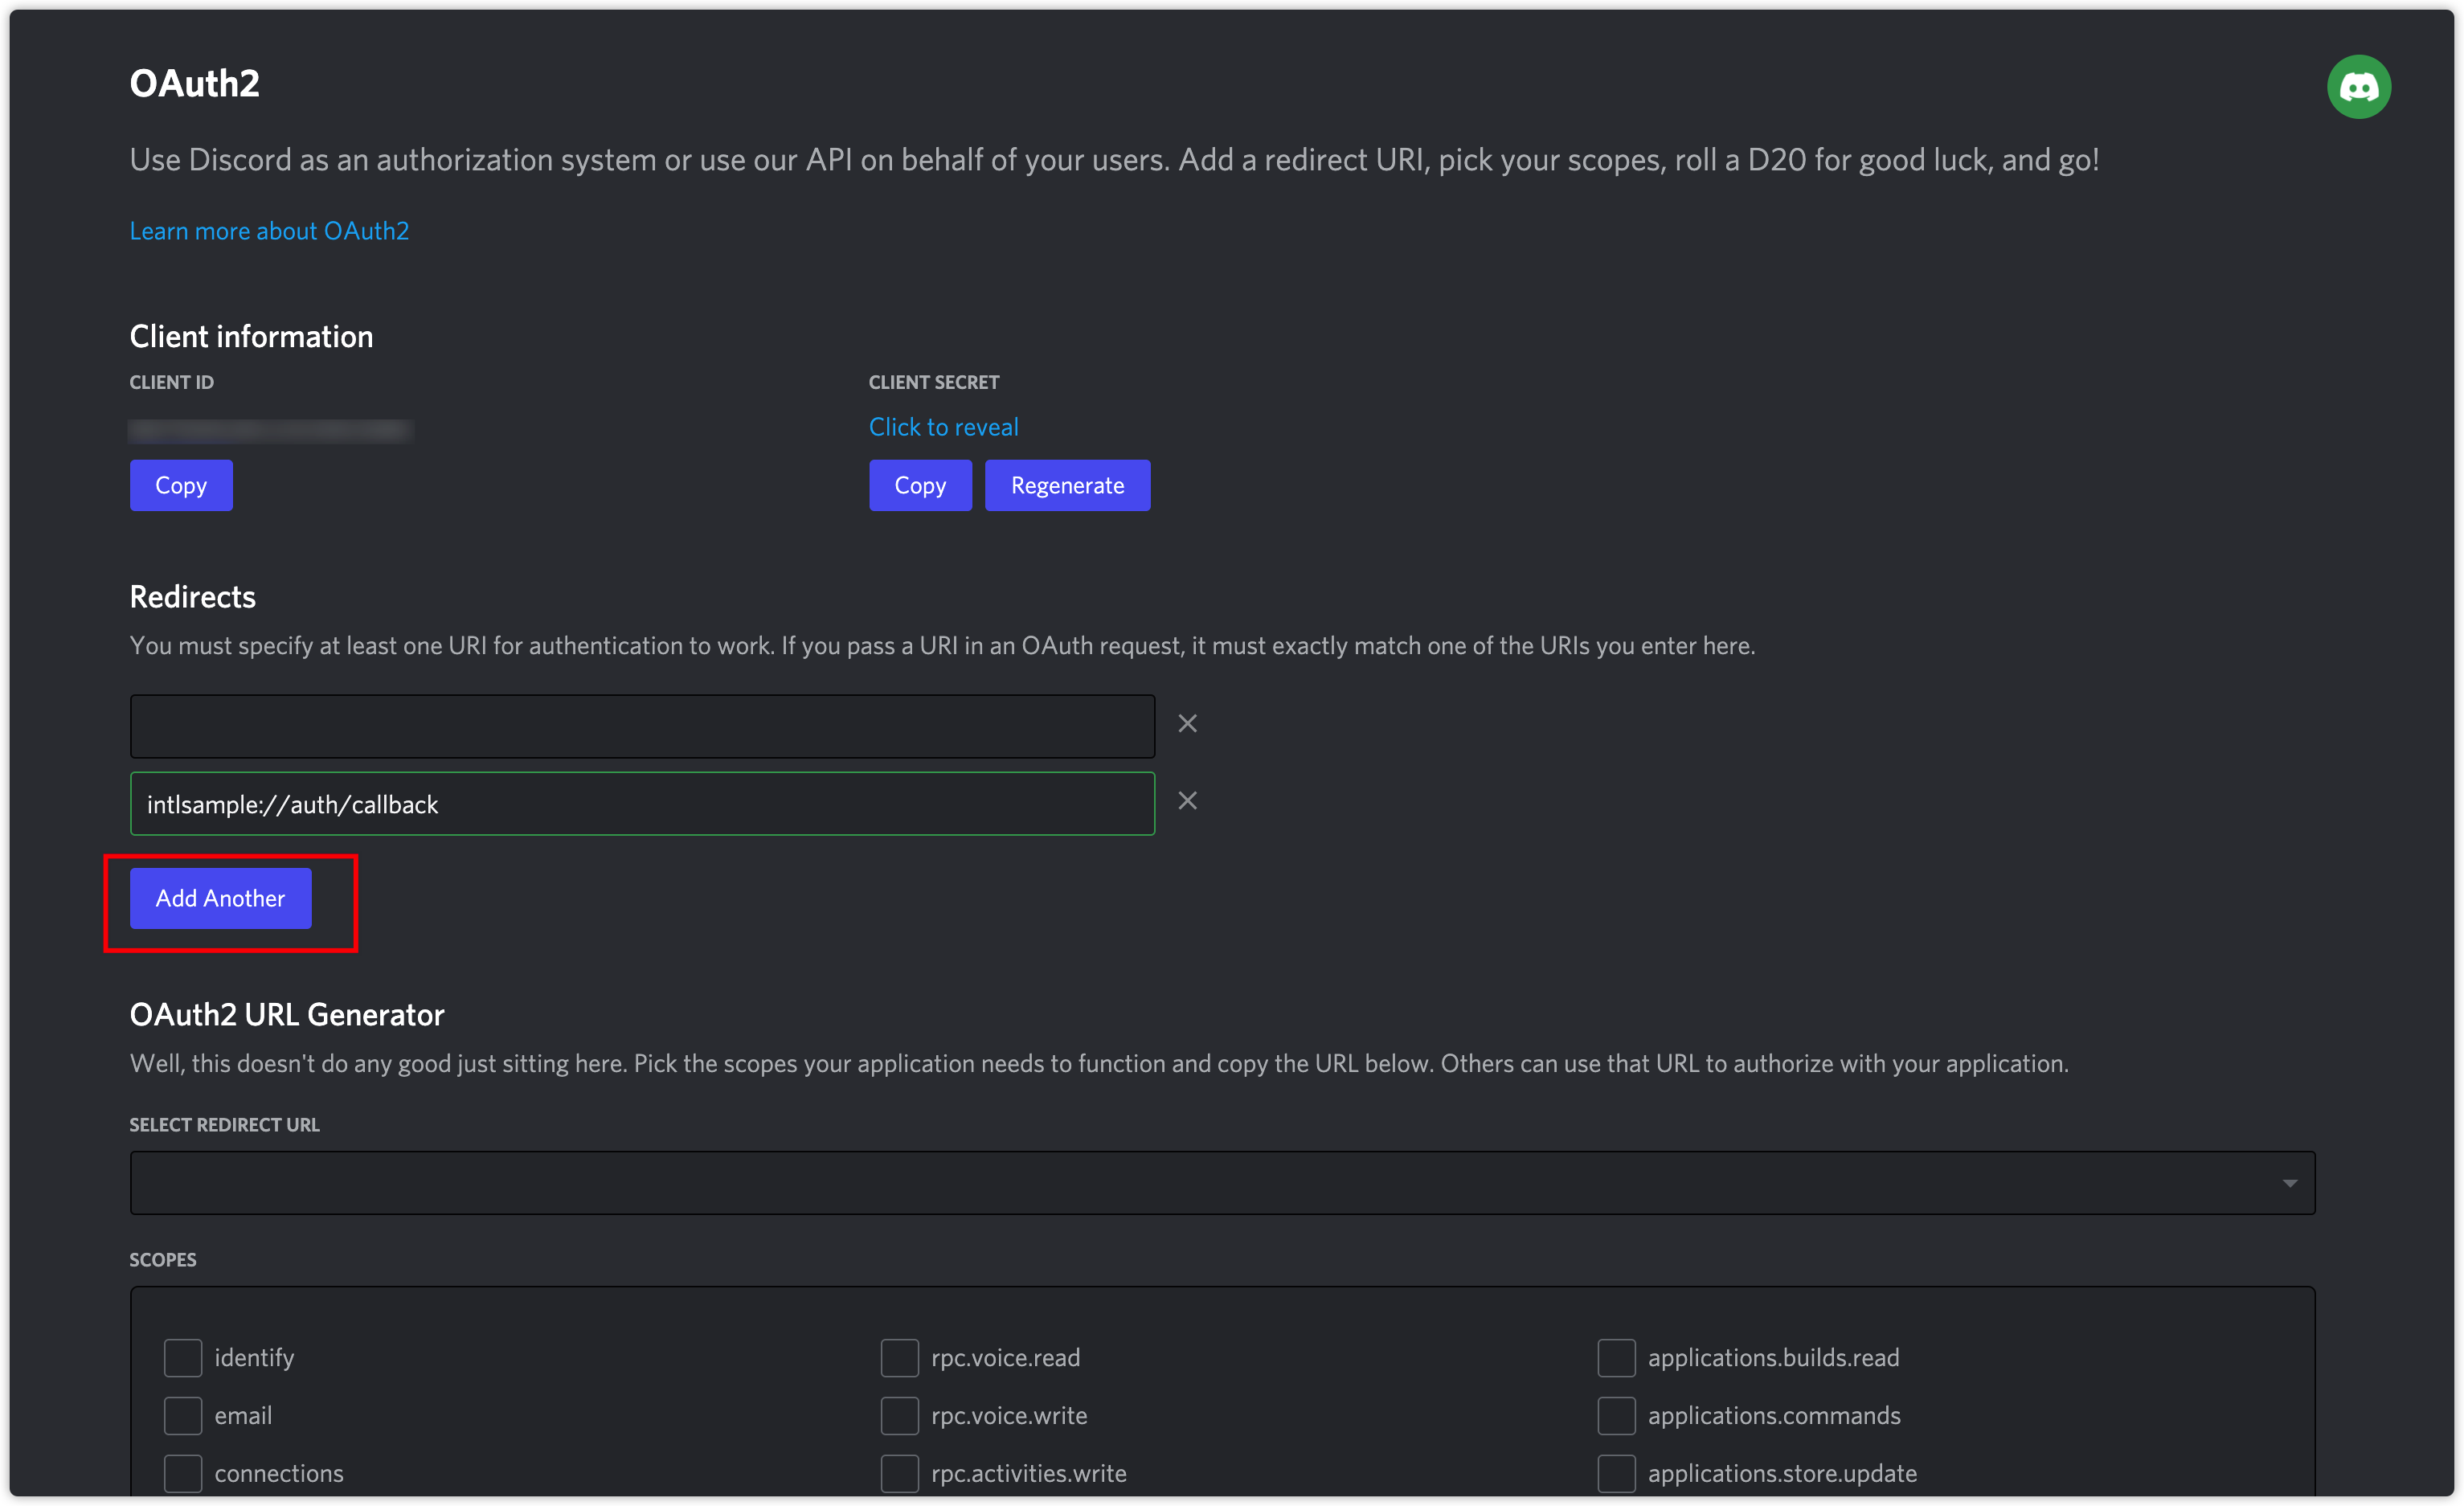Check the applications.commands scope
2464x1506 pixels.
click(x=1616, y=1415)
